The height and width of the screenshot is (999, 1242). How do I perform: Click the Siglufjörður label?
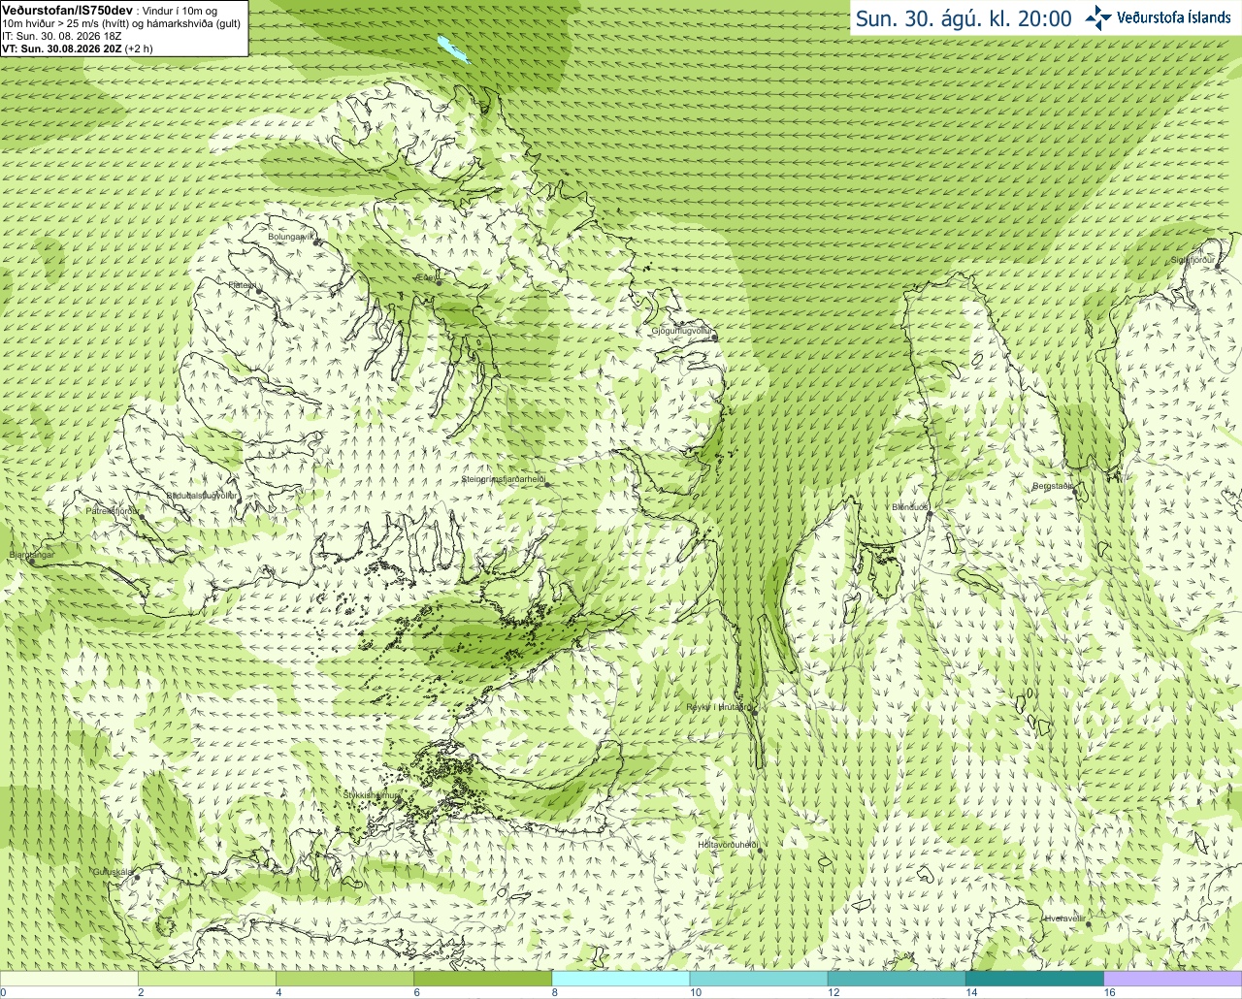pyautogui.click(x=1193, y=260)
